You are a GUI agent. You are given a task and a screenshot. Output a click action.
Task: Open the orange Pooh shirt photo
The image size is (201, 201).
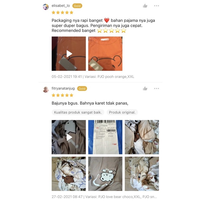pos(105,54)
